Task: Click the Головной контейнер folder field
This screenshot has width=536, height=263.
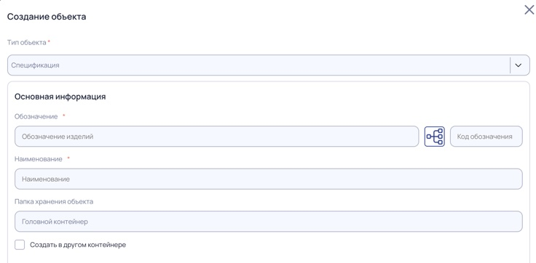Action: point(268,222)
